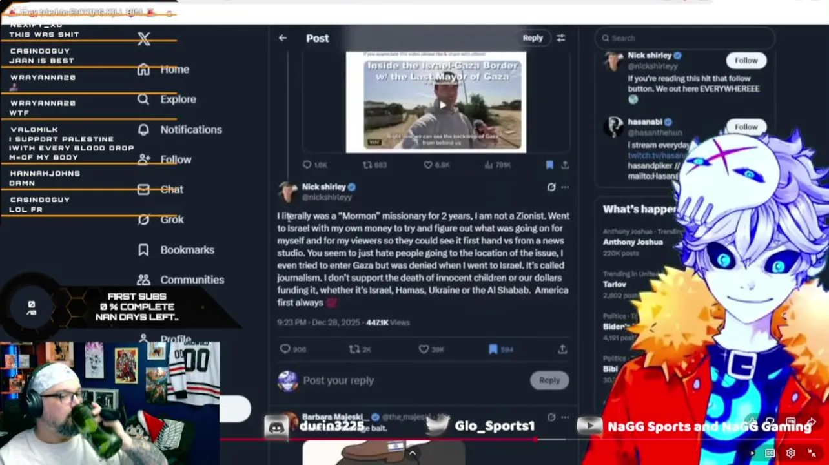Screen dimensions: 829x465
Task: Go back with the Post arrow
Action: (283, 38)
